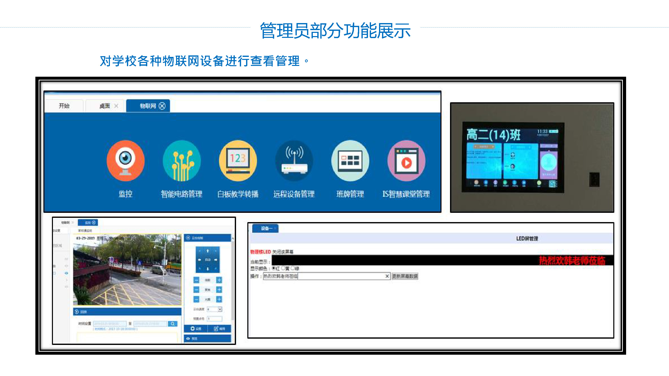
Task: Select the 物联网 tab in monitoring panel
Action: (65, 222)
